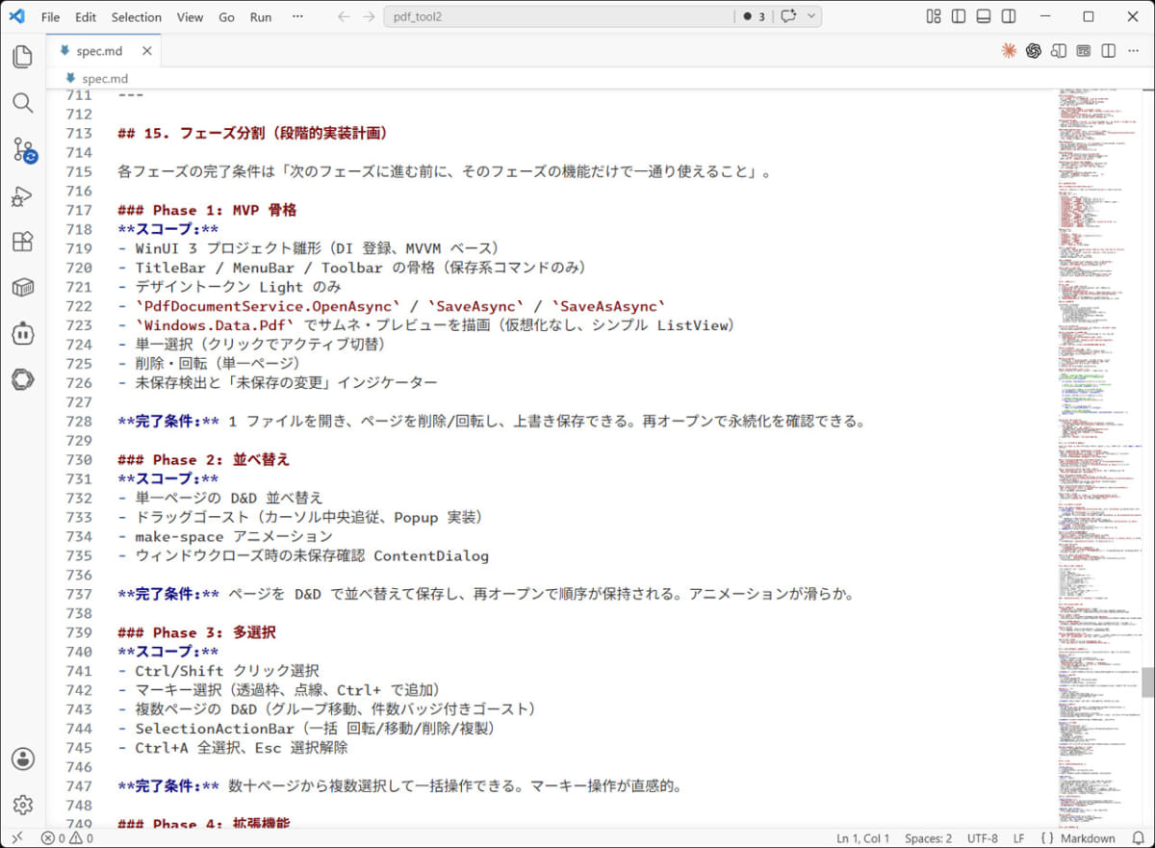Click the pdf_tool2 command center search box
The height and width of the screenshot is (848, 1155).
pos(557,16)
